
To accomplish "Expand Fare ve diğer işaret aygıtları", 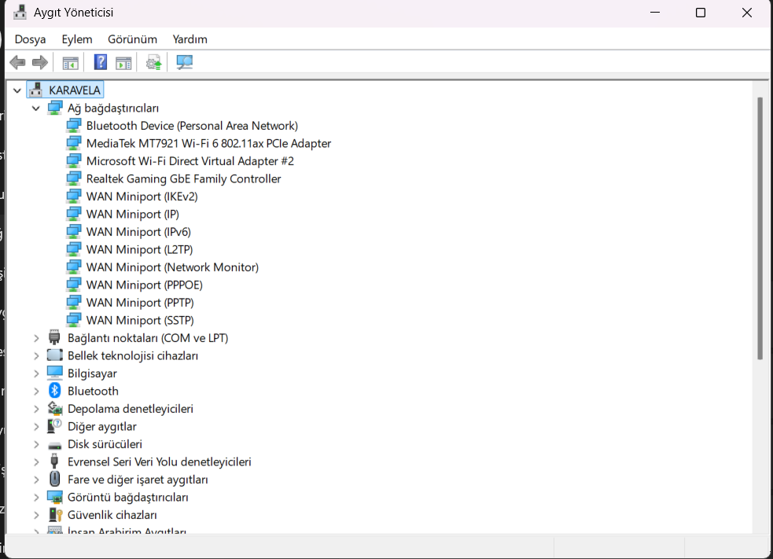I will pyautogui.click(x=36, y=480).
